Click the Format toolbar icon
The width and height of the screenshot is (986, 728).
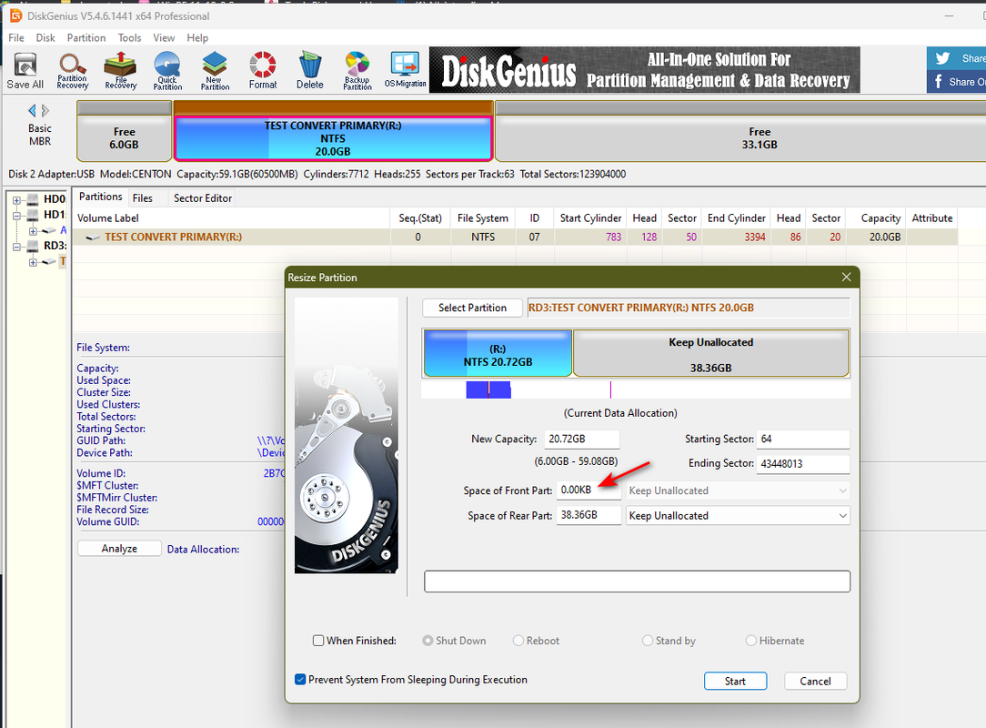262,70
